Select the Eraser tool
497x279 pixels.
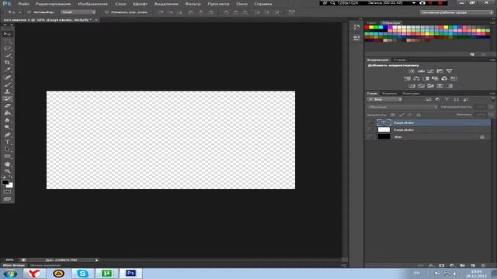(7, 105)
